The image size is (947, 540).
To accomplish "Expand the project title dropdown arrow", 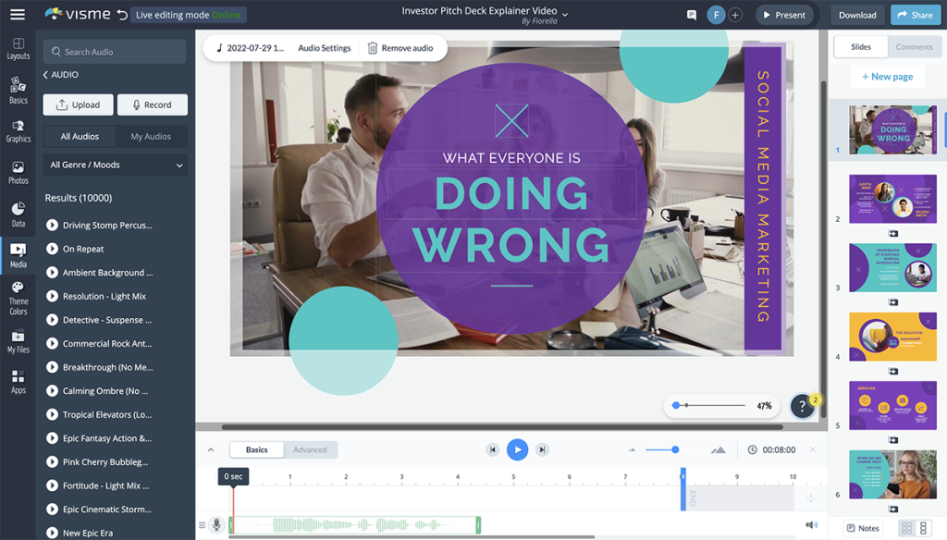I will coord(565,14).
